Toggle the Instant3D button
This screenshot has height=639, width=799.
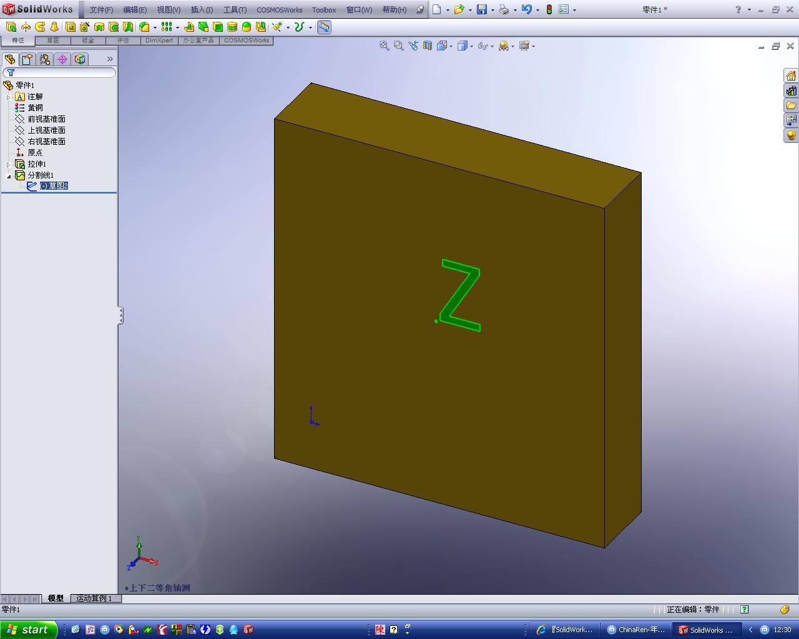[324, 27]
